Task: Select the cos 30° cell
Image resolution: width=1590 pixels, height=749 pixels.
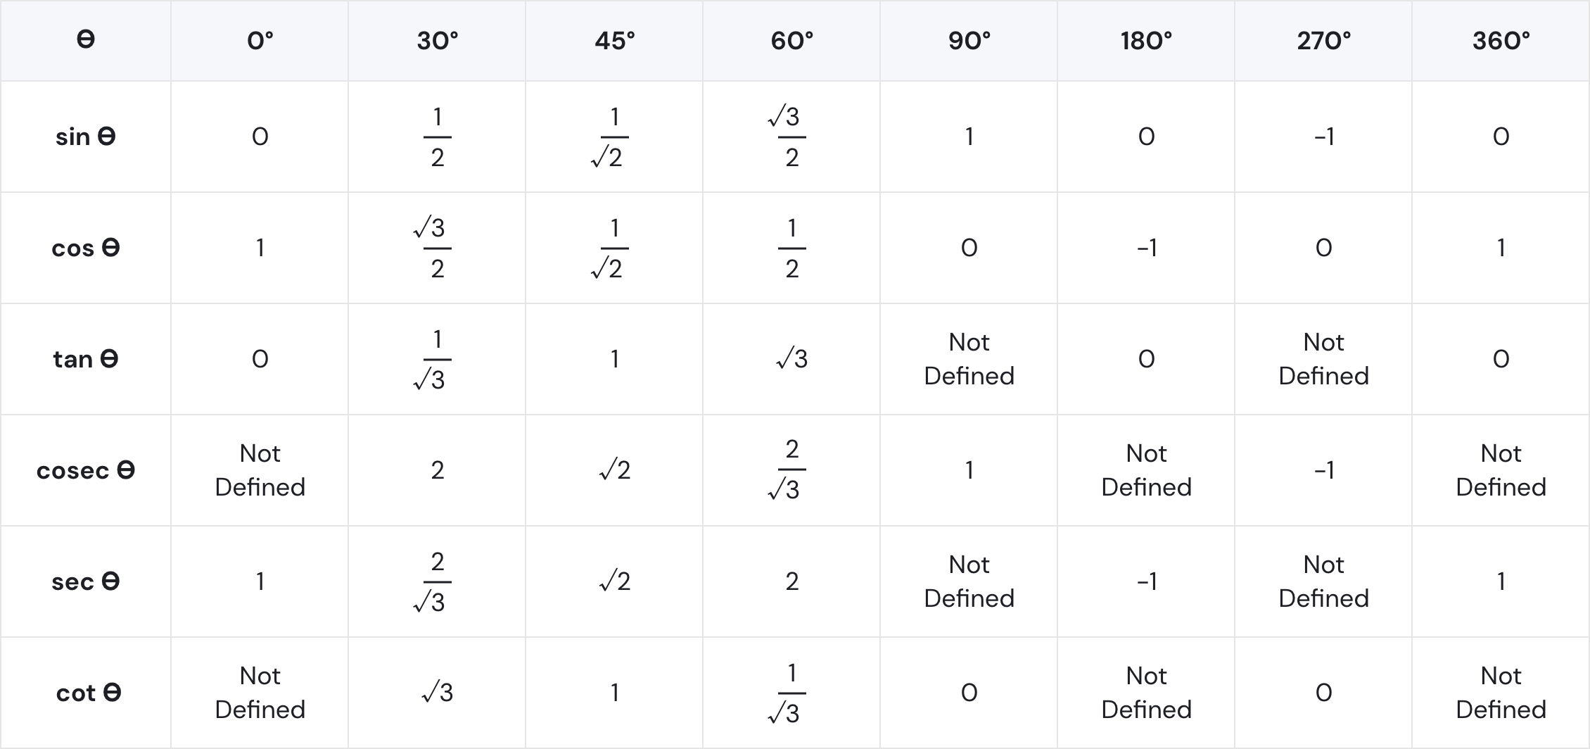Action: click(437, 248)
